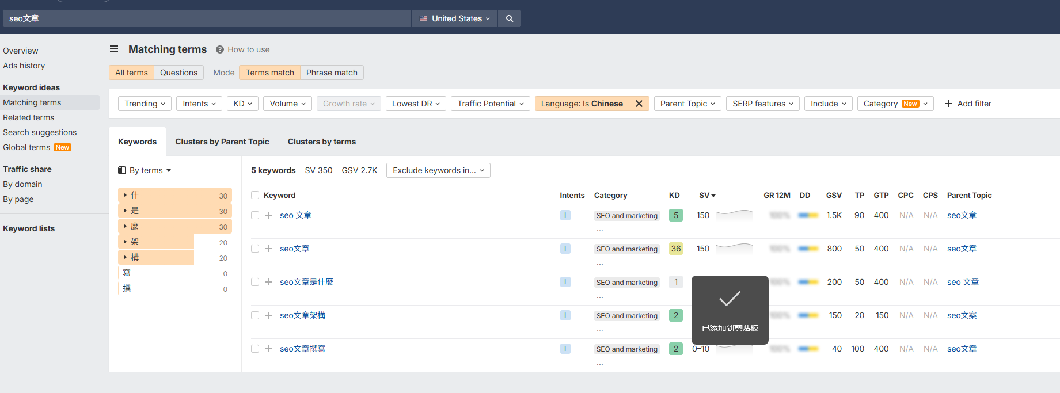Select the checkbox for 'seo文章撰寫'
Viewport: 1060px width, 393px height.
tap(255, 349)
